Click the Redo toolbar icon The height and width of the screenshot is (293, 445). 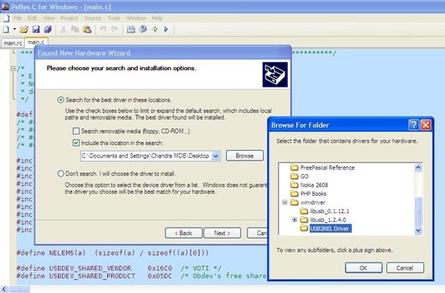click(x=114, y=29)
